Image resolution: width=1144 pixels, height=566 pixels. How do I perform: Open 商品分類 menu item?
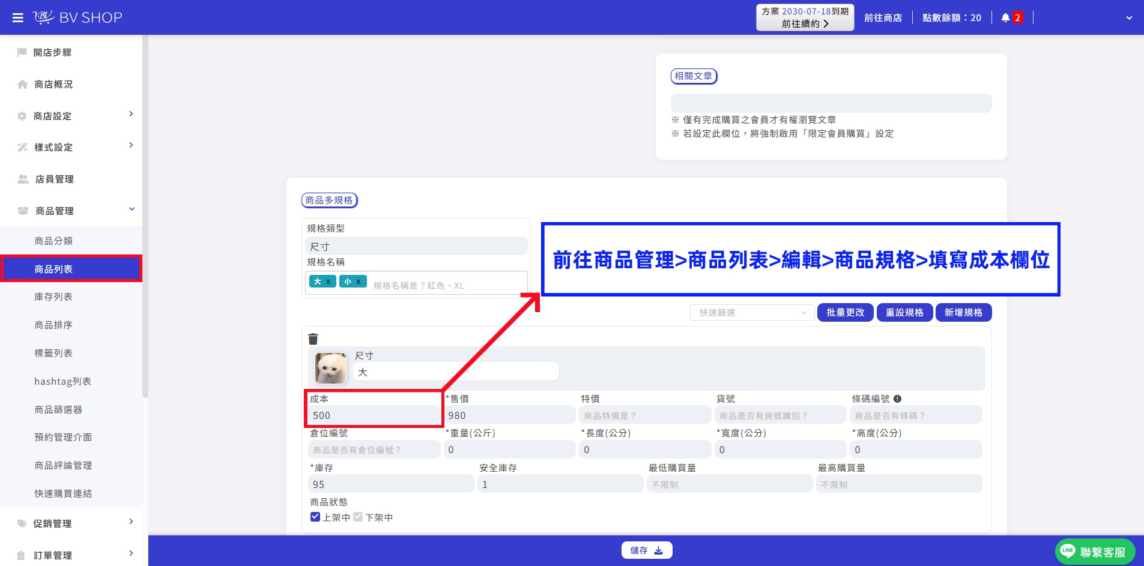pyautogui.click(x=53, y=241)
